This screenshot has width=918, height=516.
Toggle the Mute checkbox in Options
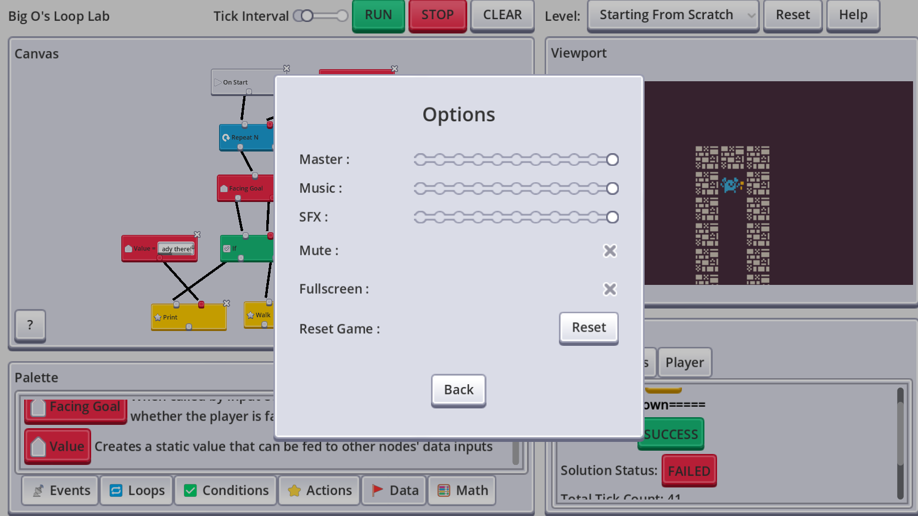[x=610, y=251]
